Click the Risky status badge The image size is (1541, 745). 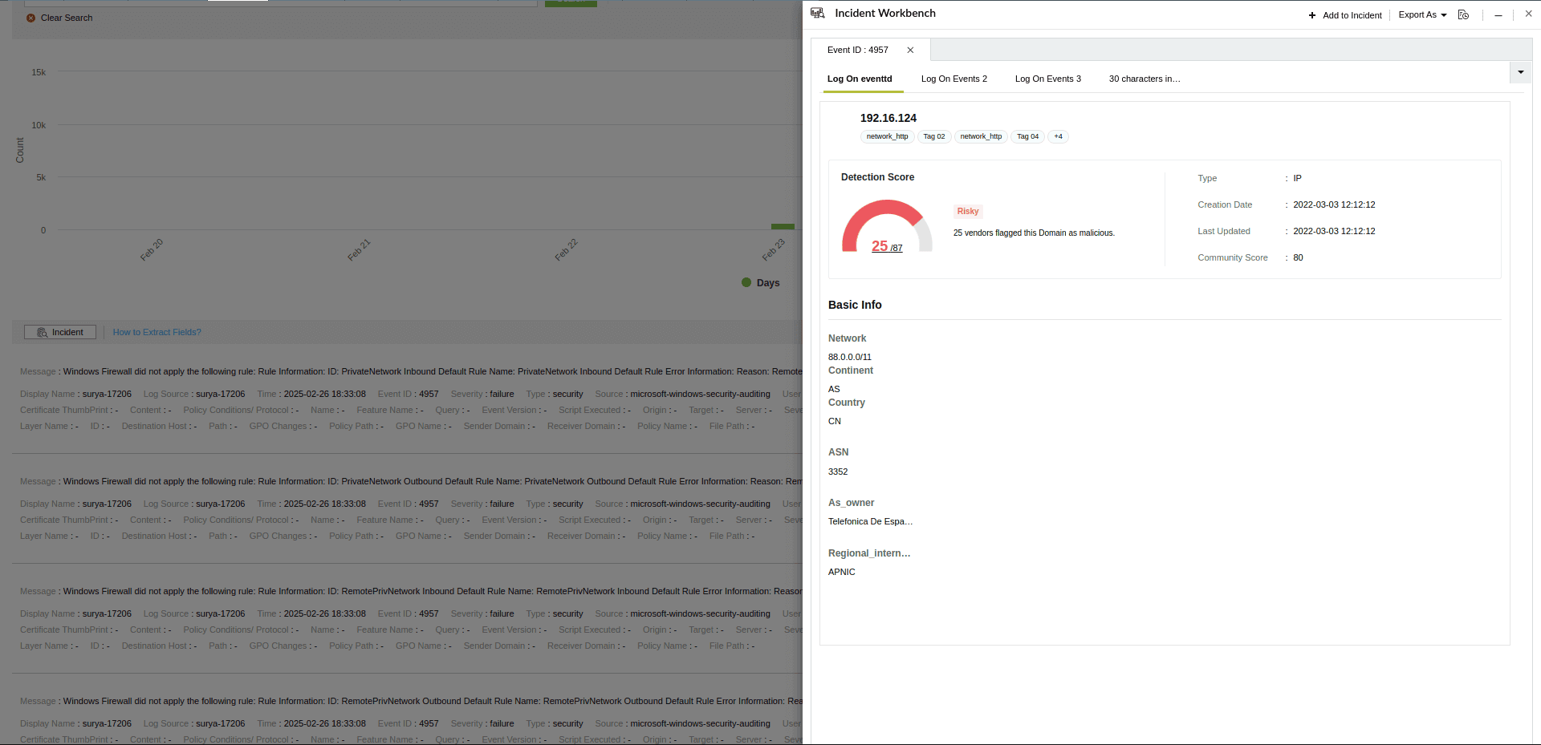pos(968,211)
